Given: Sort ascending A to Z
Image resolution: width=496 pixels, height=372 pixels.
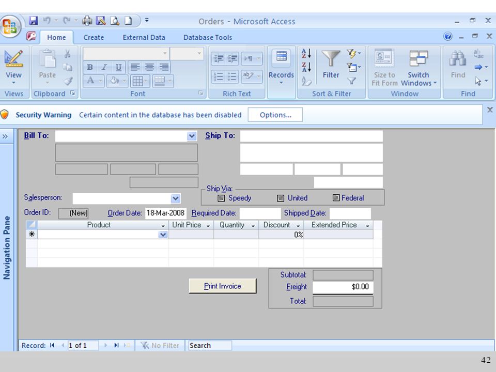Looking at the screenshot, I should pos(306,54).
